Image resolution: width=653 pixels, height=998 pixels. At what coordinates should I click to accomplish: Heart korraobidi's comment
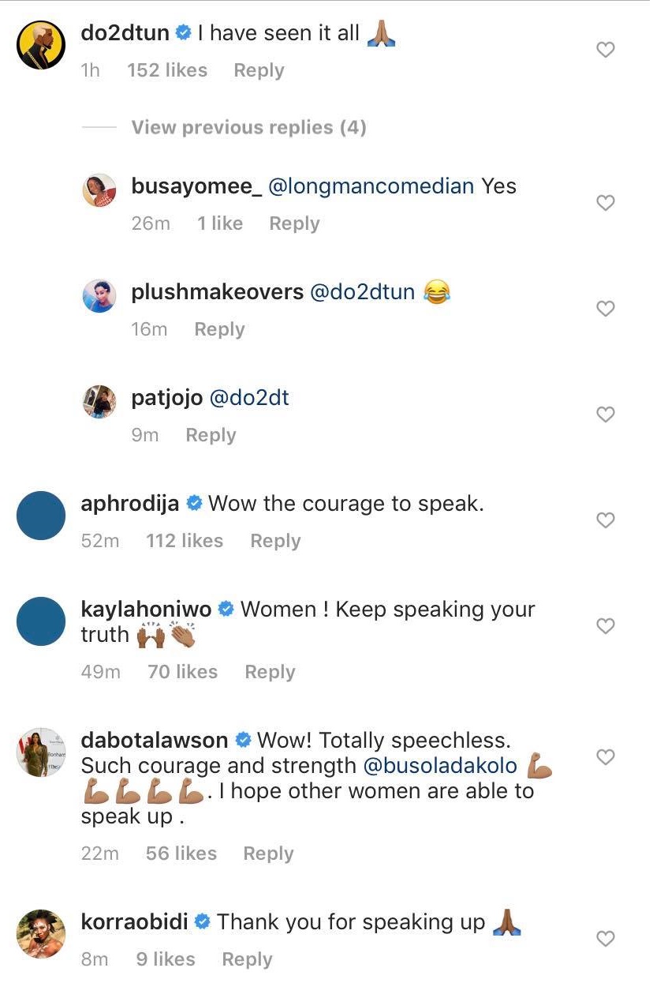605,940
